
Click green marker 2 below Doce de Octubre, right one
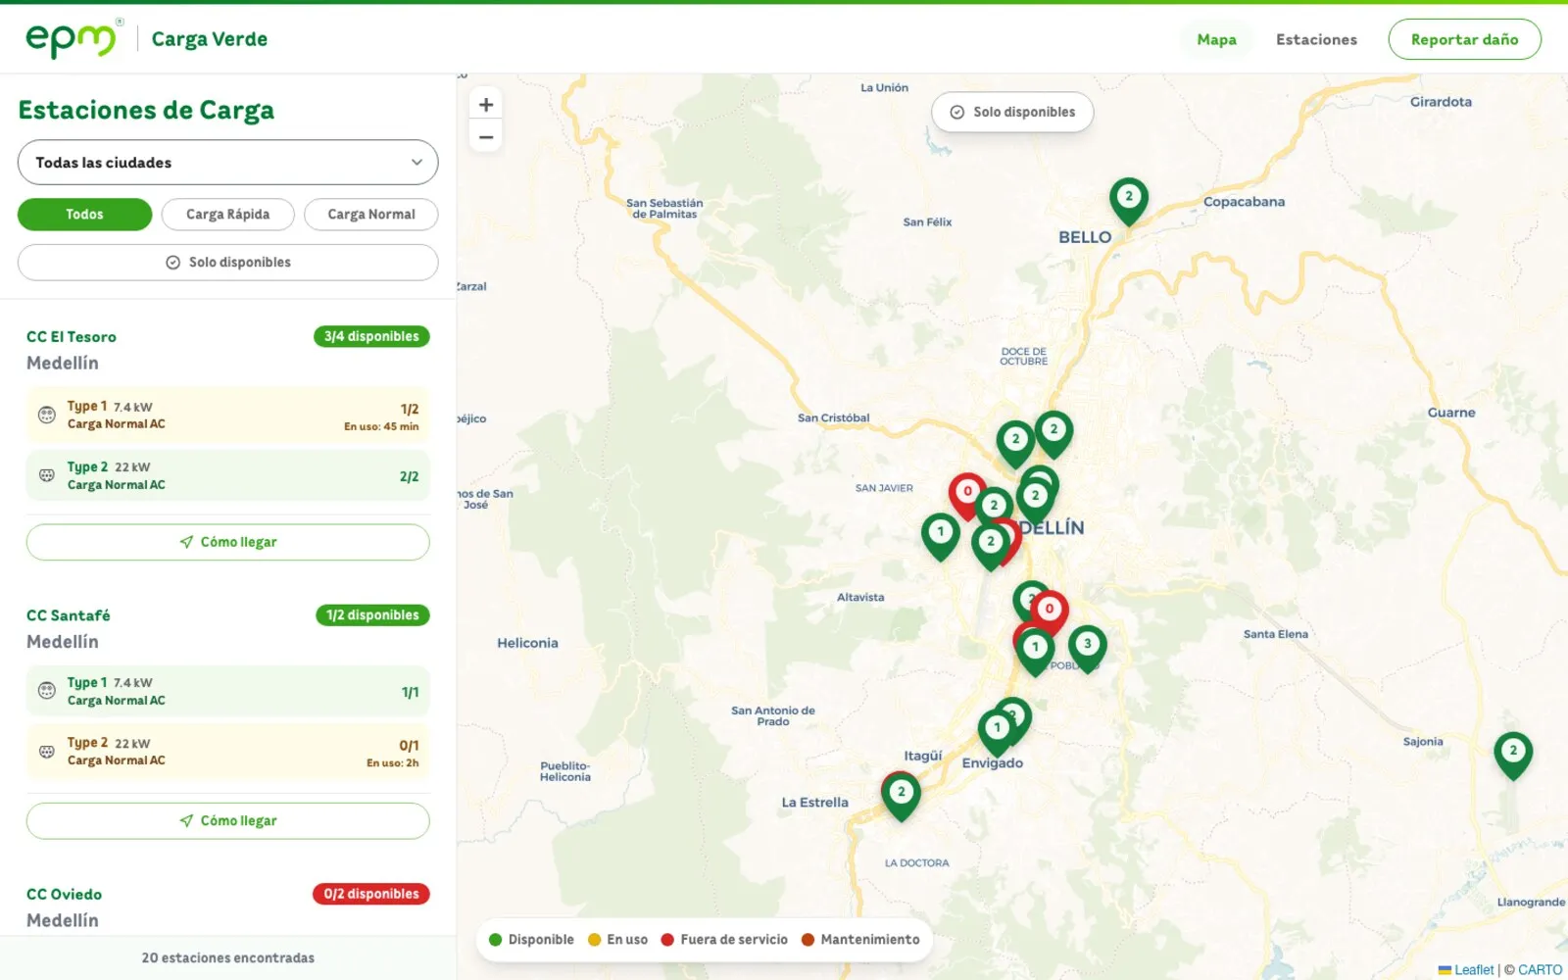pyautogui.click(x=1053, y=432)
